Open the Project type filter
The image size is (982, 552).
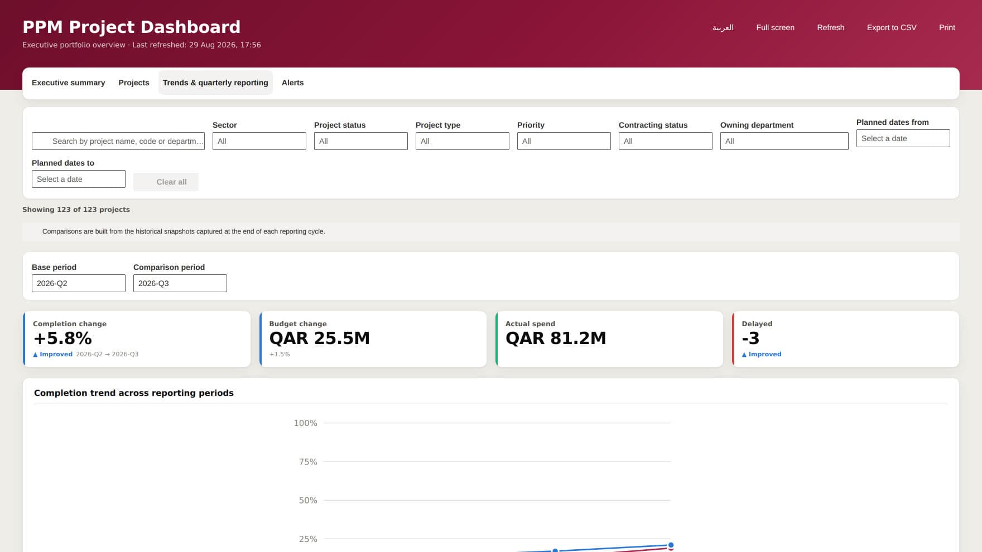click(x=463, y=141)
